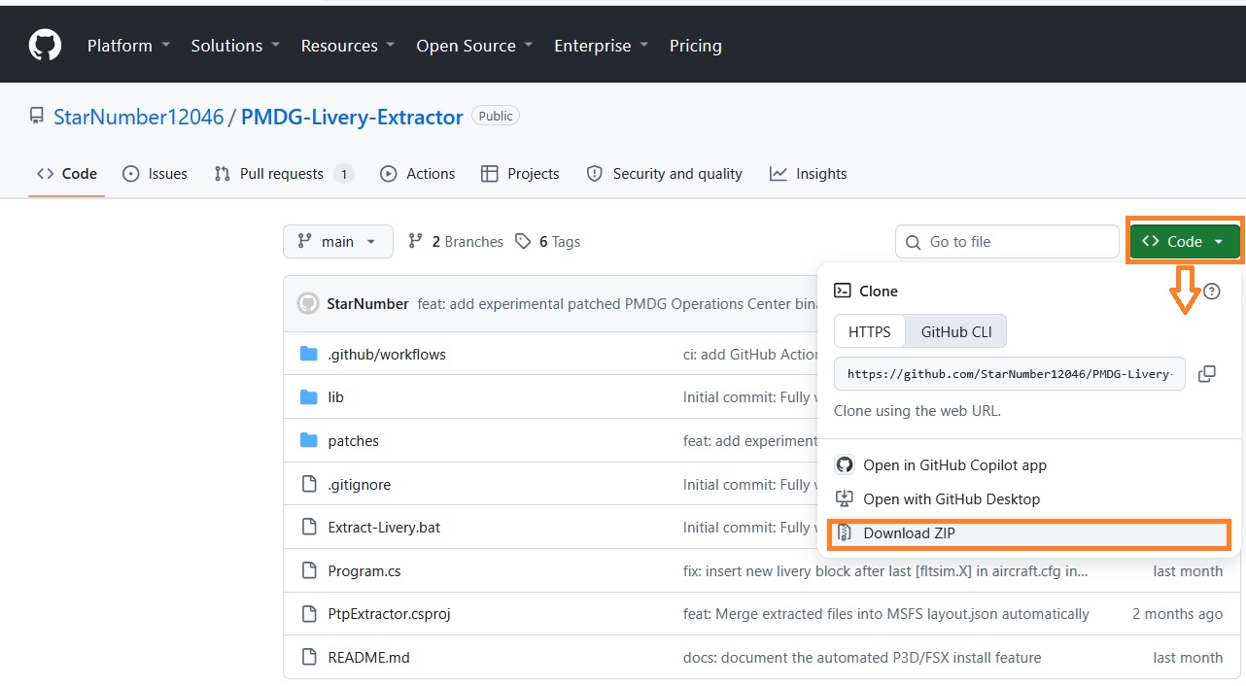Viewport: 1246px width, 686px height.
Task: Click the Extract-Livery.bat file icon
Action: tap(309, 527)
